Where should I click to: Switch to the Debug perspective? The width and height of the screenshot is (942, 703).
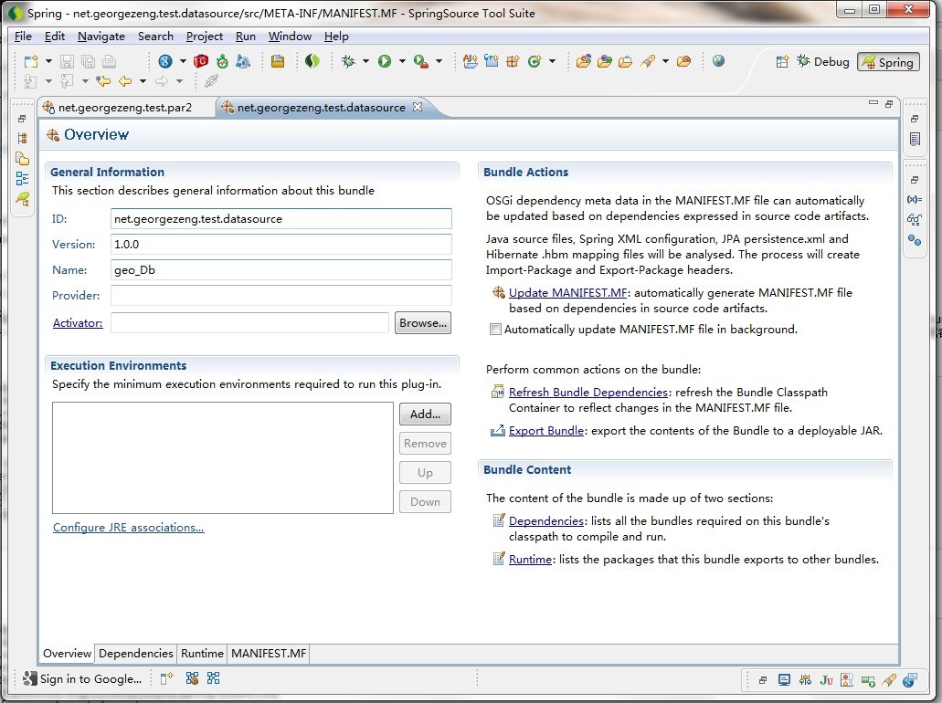[822, 62]
